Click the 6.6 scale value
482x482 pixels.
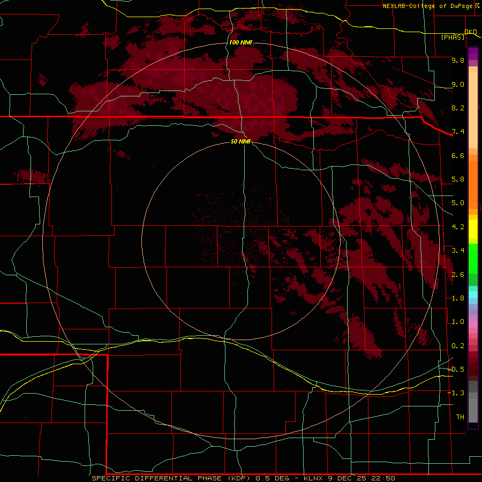tap(458, 155)
